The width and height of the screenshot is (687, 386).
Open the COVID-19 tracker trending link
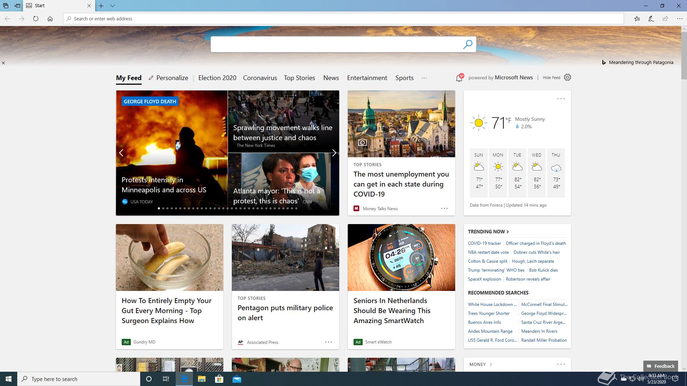point(484,243)
